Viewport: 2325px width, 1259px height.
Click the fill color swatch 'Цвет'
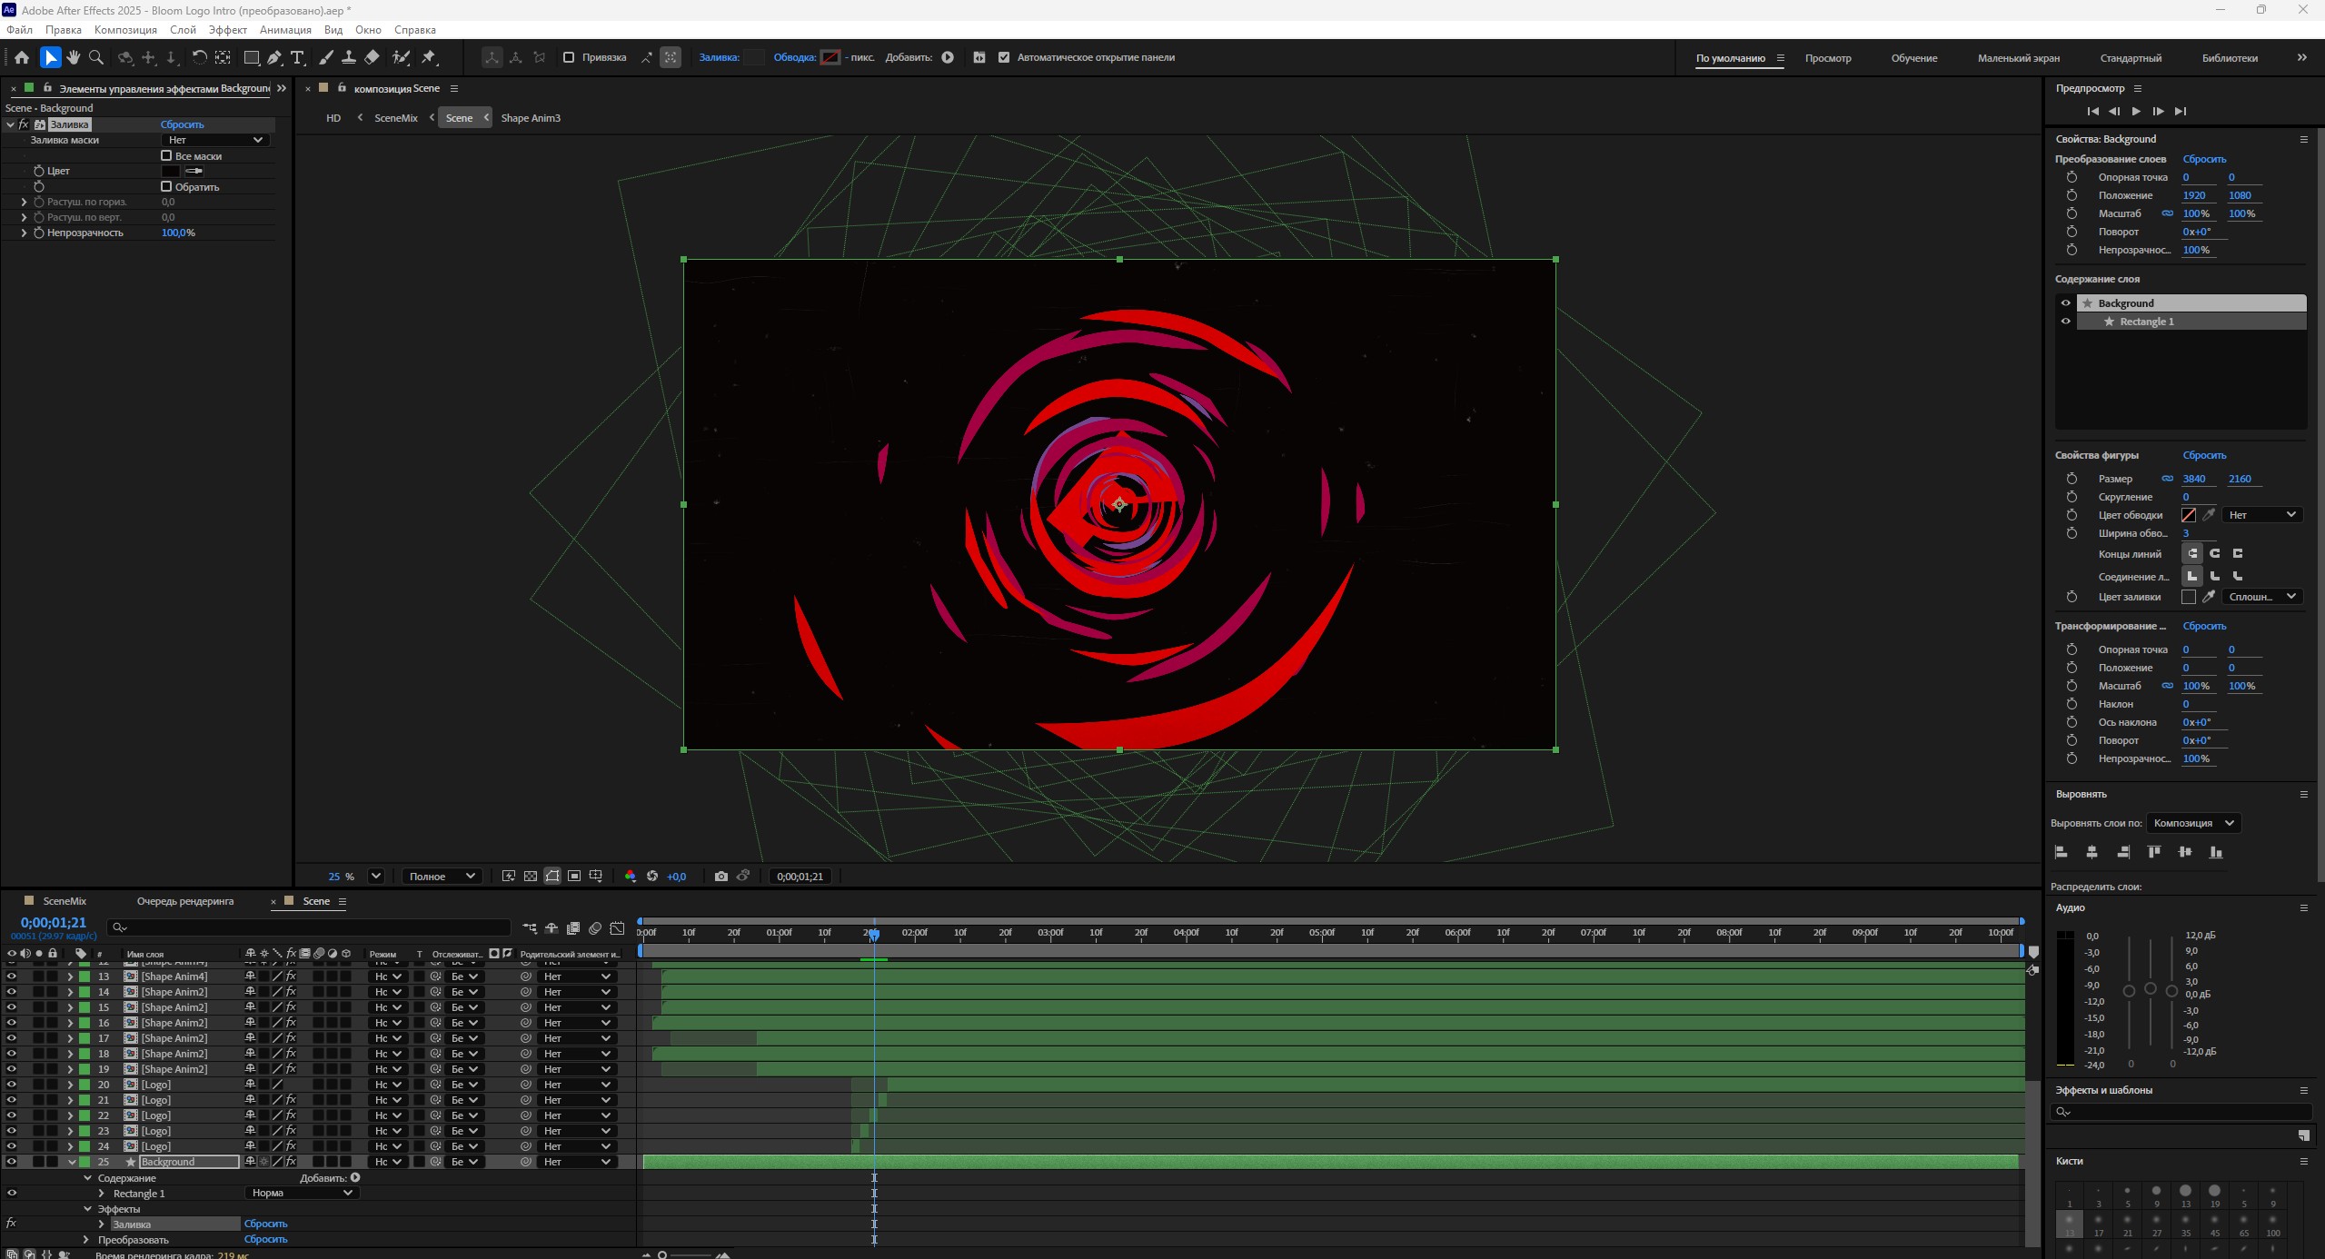tap(170, 171)
